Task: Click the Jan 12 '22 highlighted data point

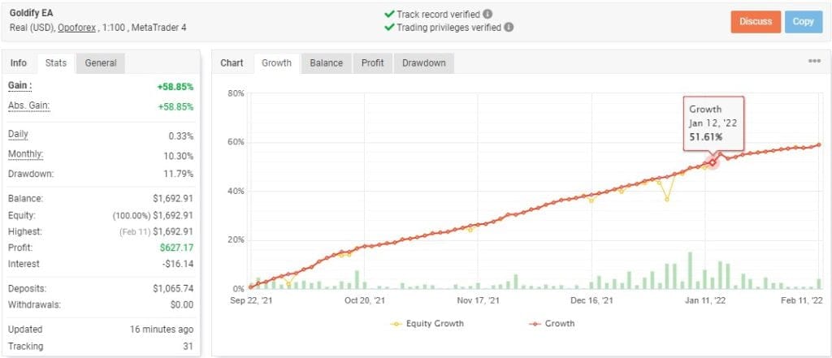Action: coord(713,162)
